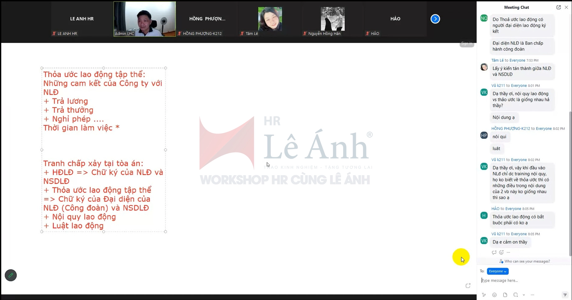
Task: Open more options in chat compose toolbar
Action: pos(533,295)
